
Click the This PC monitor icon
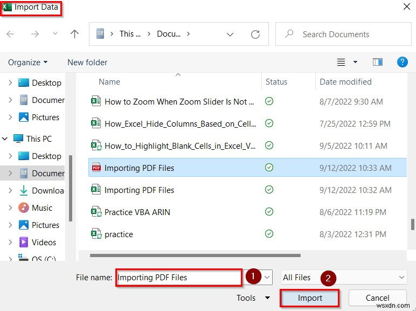tap(18, 139)
